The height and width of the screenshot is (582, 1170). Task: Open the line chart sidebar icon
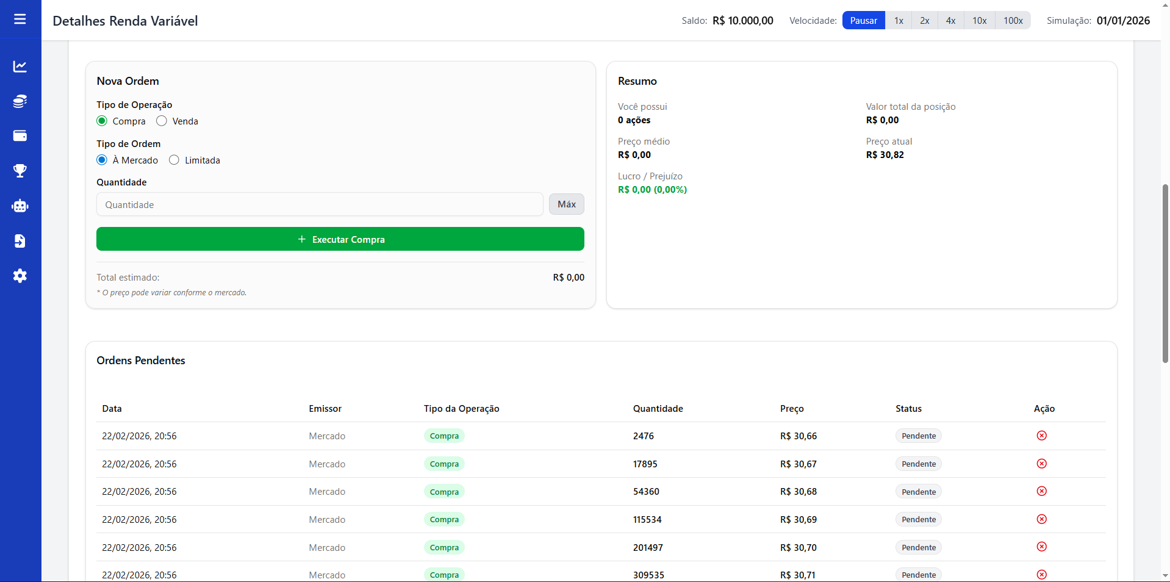pyautogui.click(x=20, y=66)
